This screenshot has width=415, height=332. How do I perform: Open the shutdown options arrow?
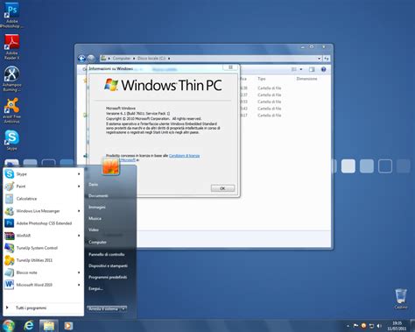pyautogui.click(x=123, y=308)
